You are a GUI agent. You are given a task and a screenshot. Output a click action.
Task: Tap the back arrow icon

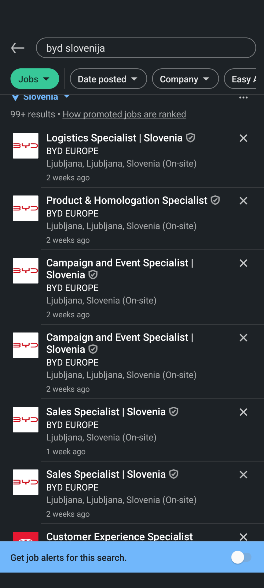tap(18, 48)
